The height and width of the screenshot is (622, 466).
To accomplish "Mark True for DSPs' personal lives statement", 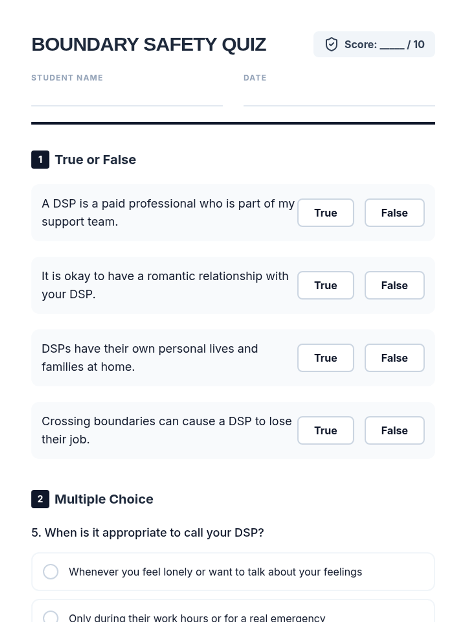I will point(325,358).
